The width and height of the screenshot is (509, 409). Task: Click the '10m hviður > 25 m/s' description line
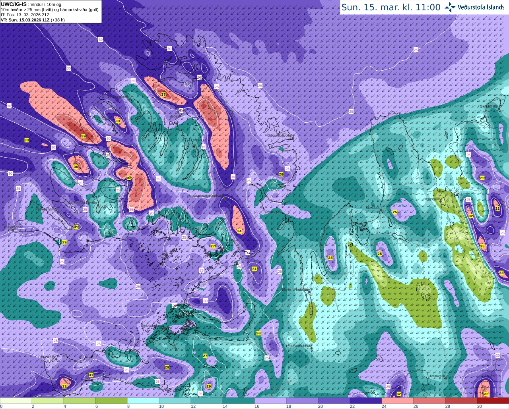[x=50, y=10]
